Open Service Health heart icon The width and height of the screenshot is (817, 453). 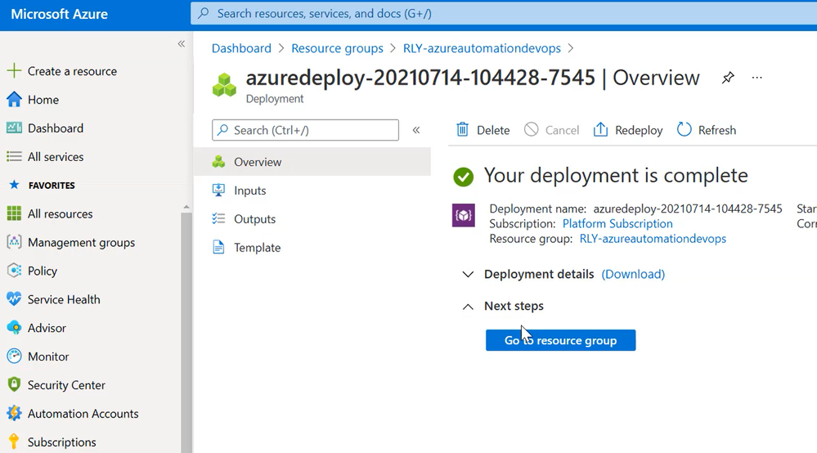click(x=14, y=299)
